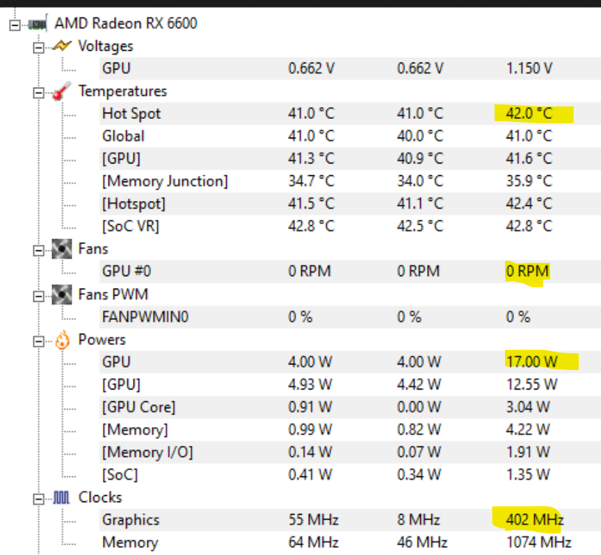601x555 pixels.
Task: Select the FANPWMIN0 row
Action: 350,317
